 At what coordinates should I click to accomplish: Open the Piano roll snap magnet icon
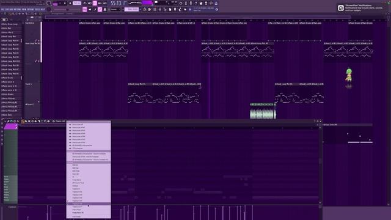point(11,121)
